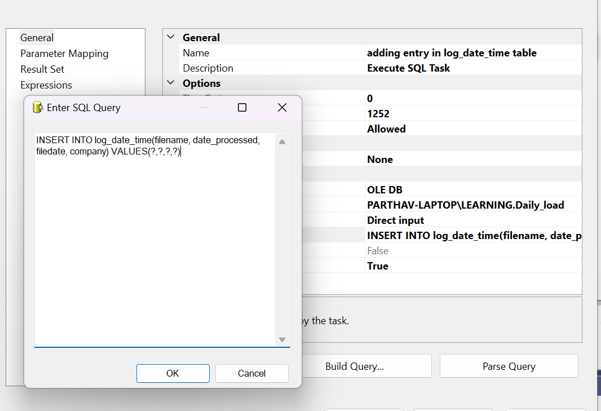Switch to the Expressions page

(x=46, y=85)
